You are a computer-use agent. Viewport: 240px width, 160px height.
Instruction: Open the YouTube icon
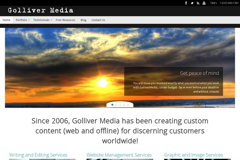point(204,3)
